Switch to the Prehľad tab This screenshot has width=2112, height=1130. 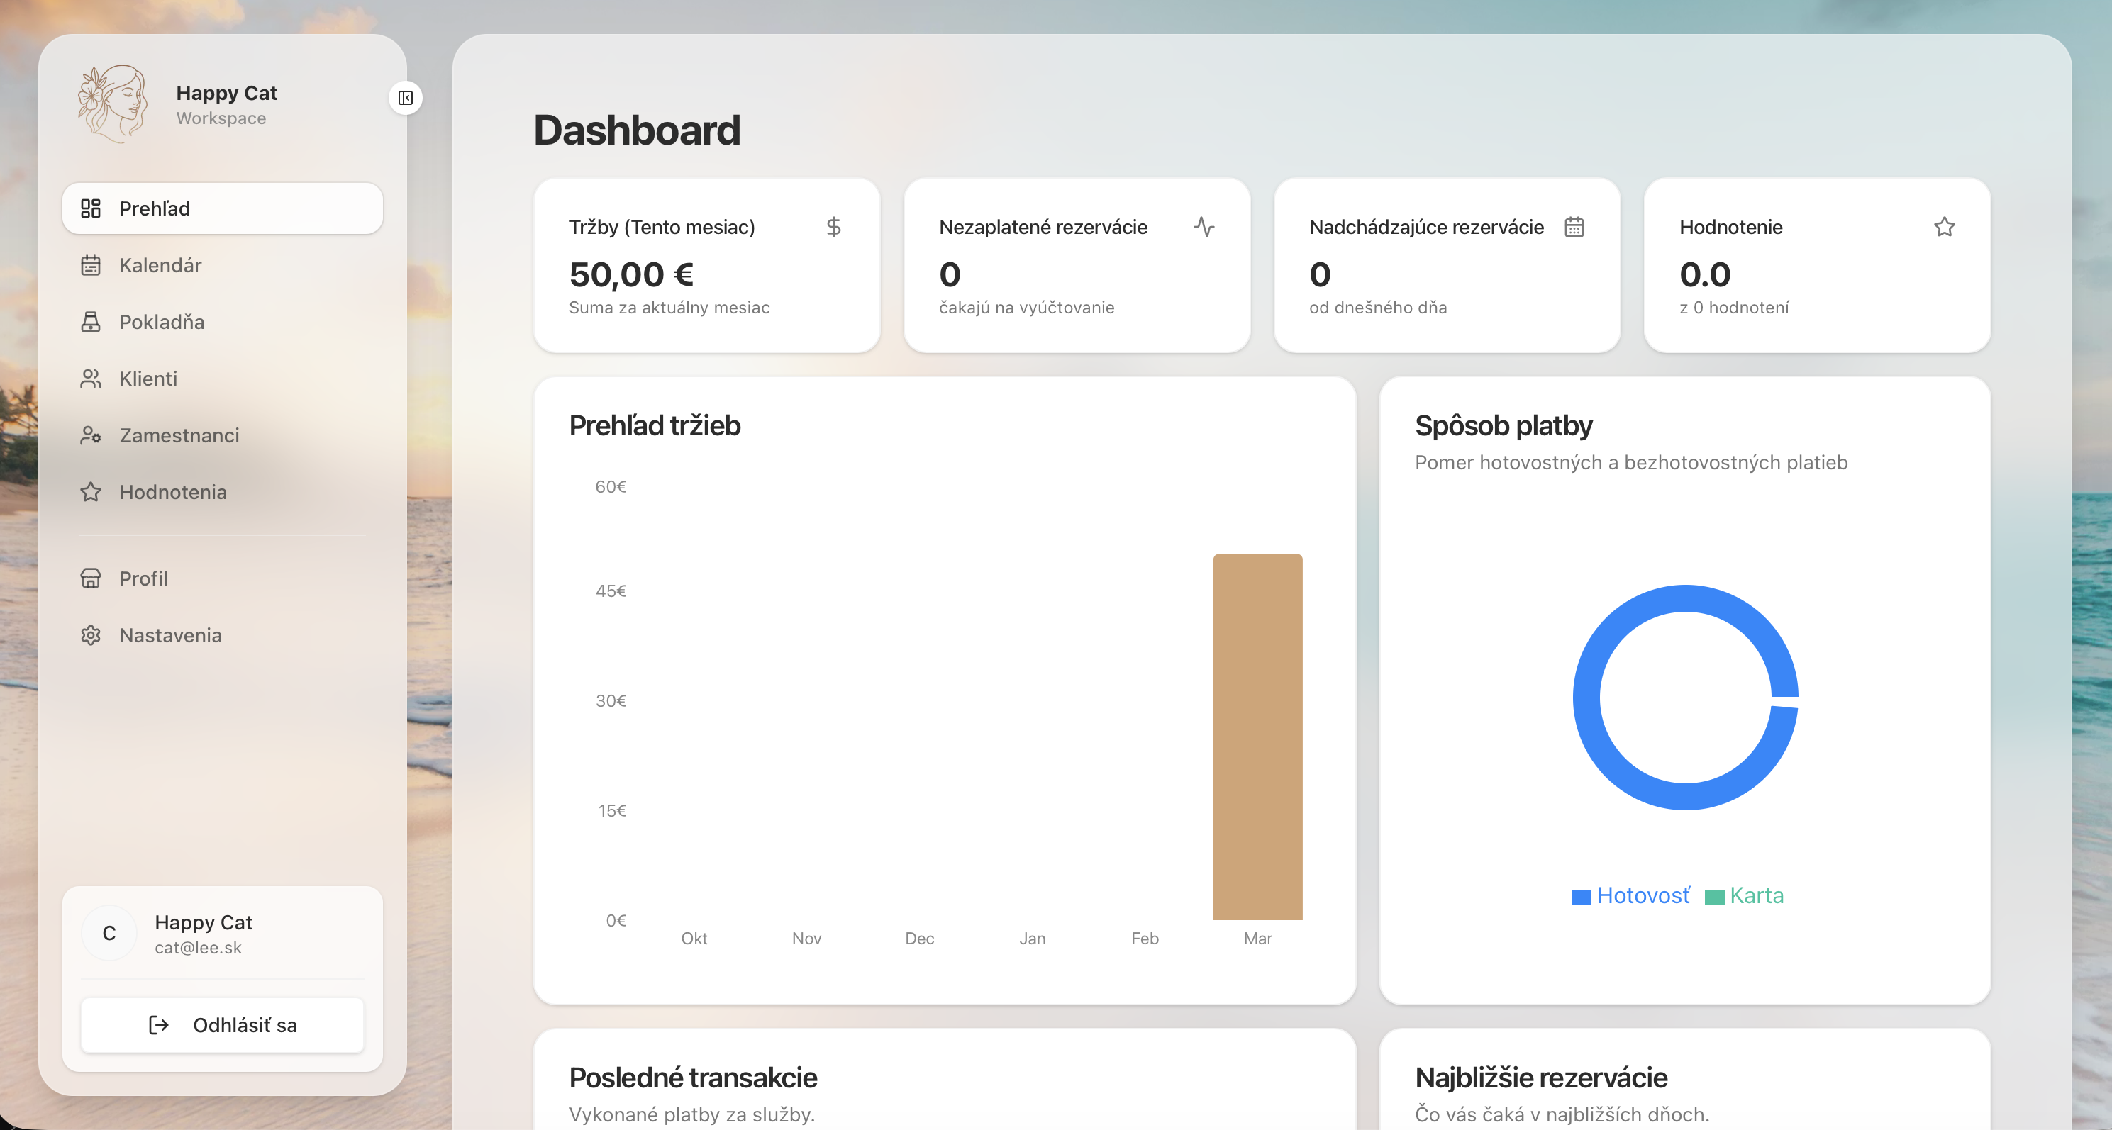click(x=156, y=208)
